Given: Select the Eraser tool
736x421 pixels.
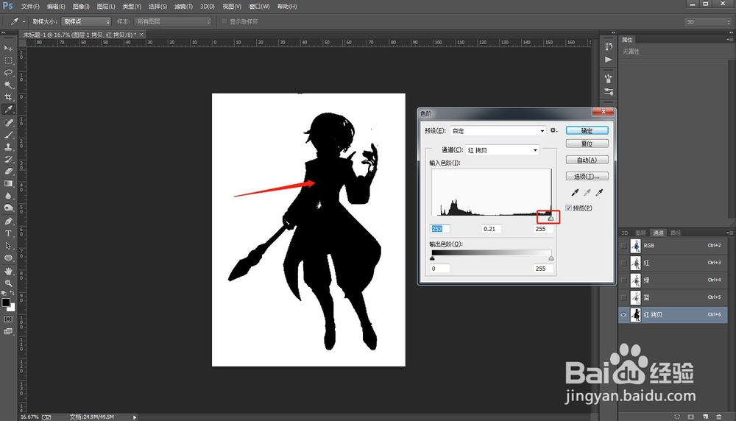Looking at the screenshot, I should [8, 171].
